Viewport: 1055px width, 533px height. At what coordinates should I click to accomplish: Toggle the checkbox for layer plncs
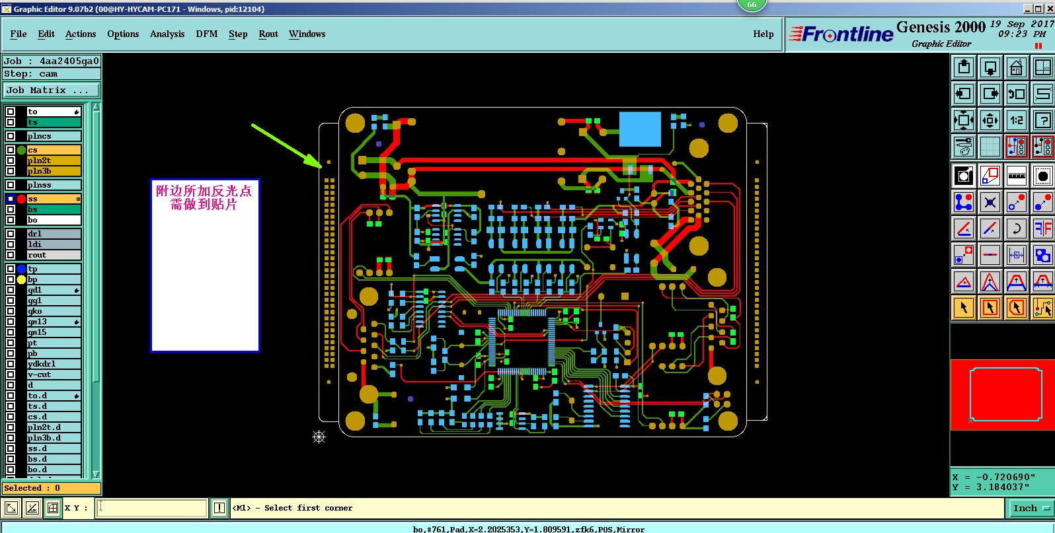[11, 136]
